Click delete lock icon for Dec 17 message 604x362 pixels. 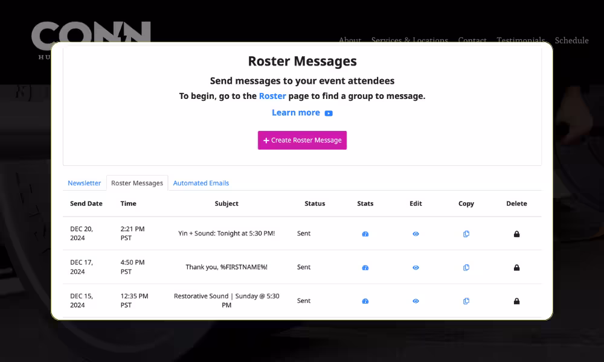(516, 267)
